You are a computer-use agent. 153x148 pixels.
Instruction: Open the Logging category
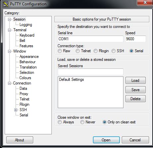[x=26, y=25]
